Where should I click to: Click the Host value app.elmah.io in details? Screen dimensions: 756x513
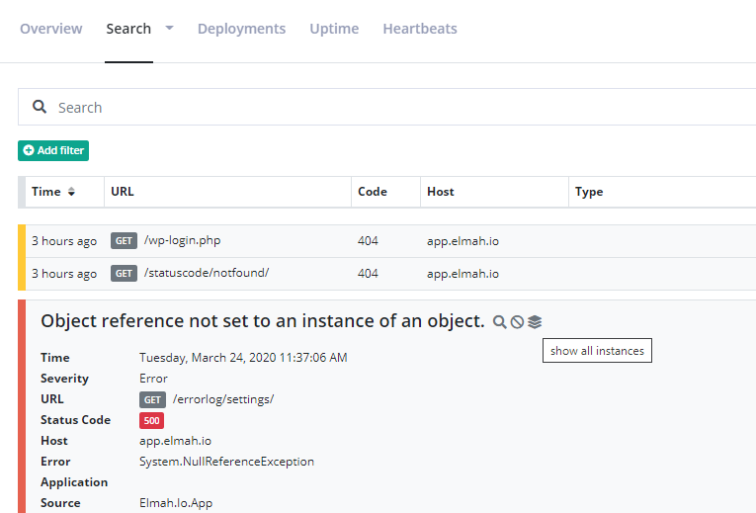pos(175,441)
